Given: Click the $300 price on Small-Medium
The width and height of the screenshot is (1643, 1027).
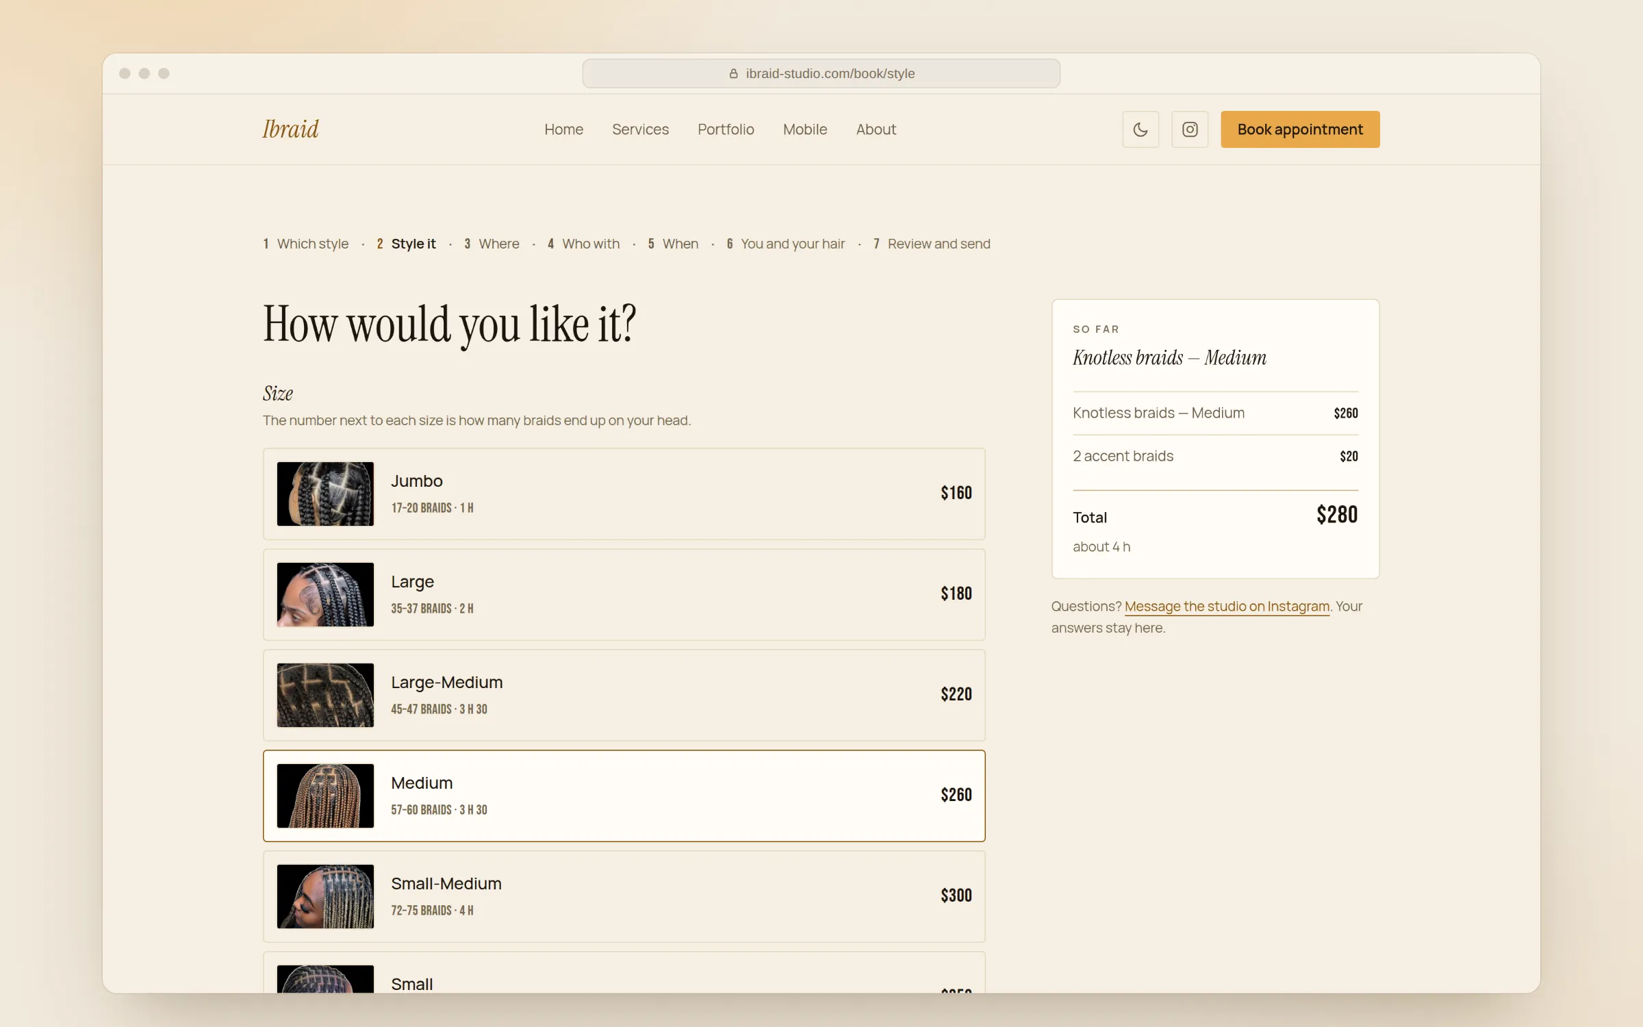Looking at the screenshot, I should point(956,896).
